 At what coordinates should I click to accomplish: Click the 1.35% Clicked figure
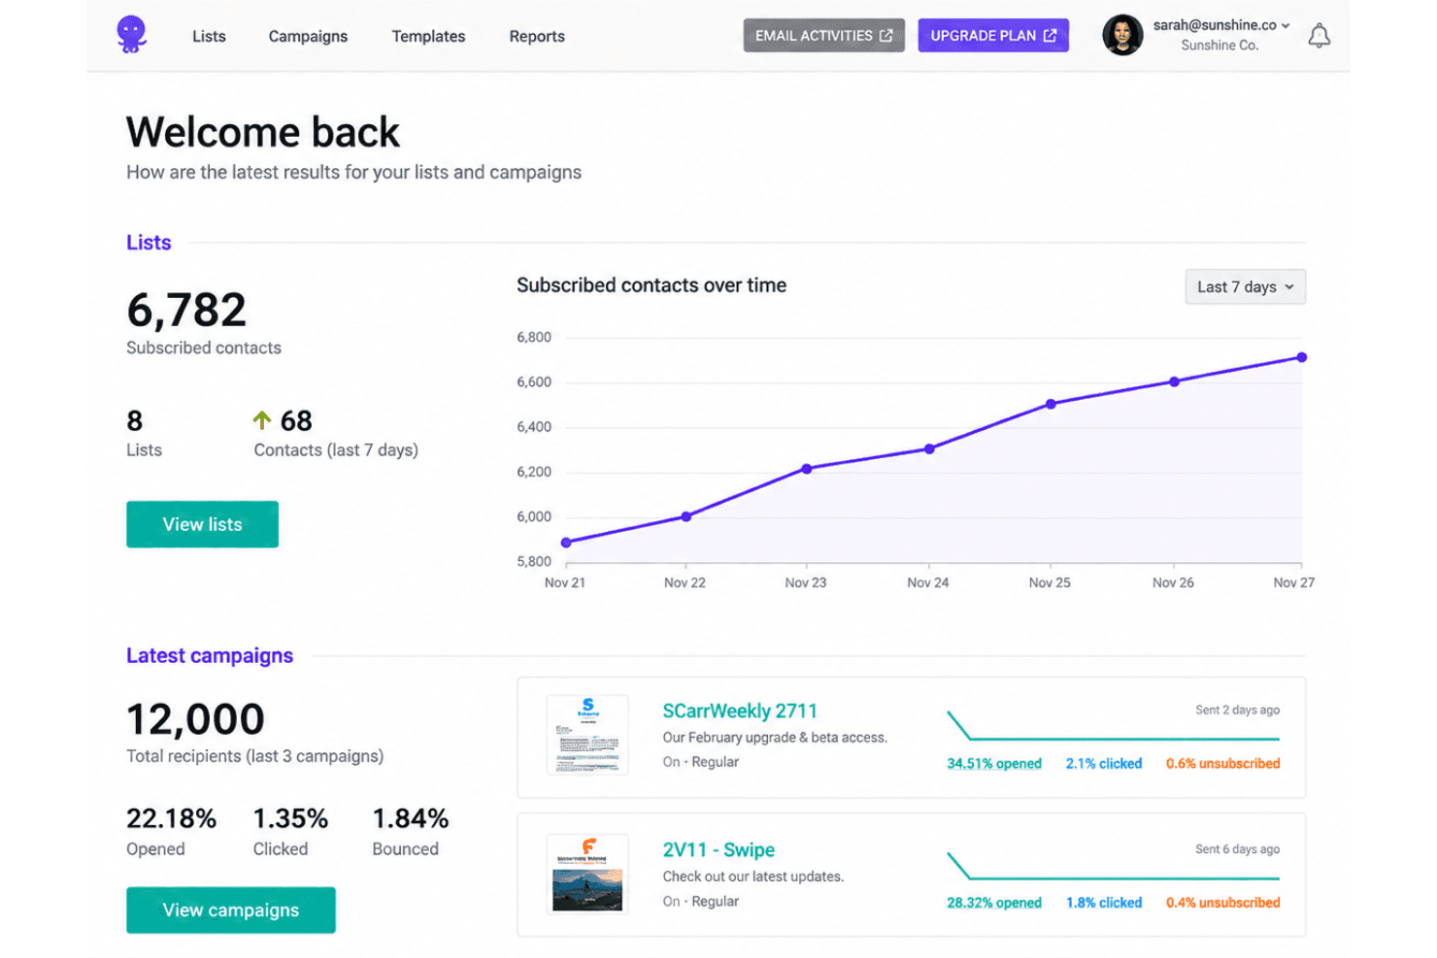(x=290, y=818)
